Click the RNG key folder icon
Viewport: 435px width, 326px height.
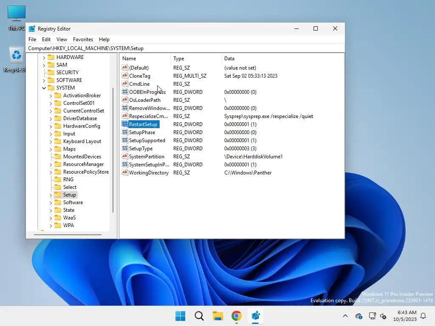pos(58,180)
